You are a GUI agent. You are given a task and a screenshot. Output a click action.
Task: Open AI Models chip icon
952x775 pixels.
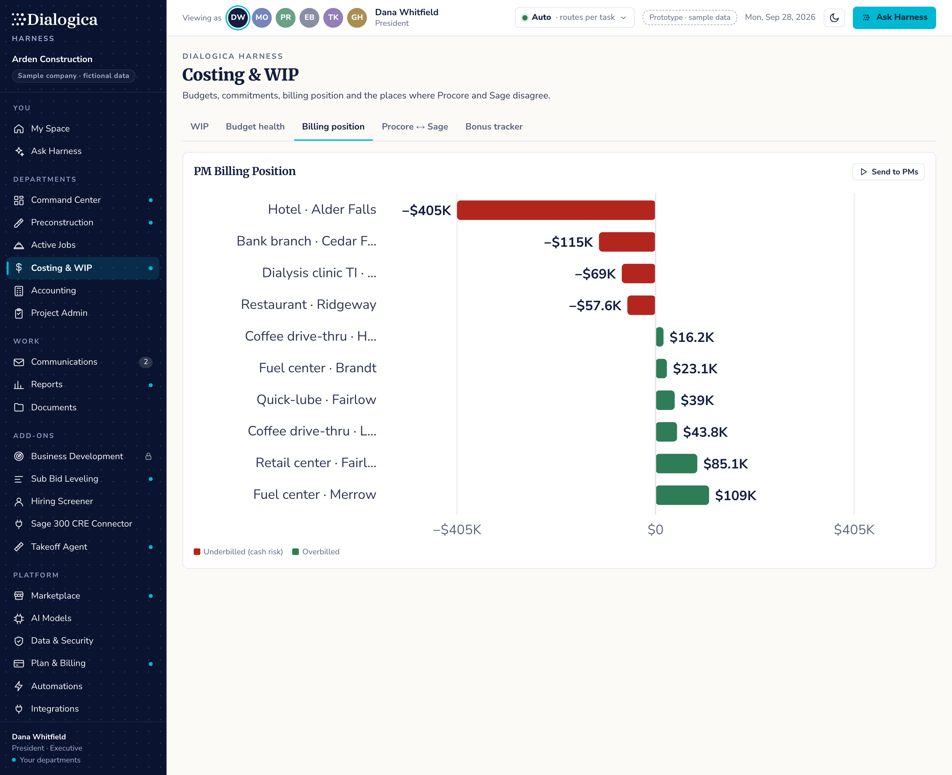pyautogui.click(x=19, y=618)
